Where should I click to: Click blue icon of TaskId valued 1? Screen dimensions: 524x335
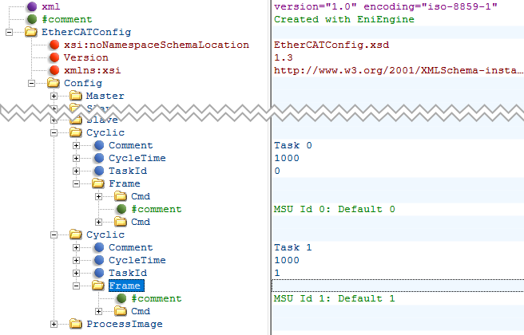99,273
